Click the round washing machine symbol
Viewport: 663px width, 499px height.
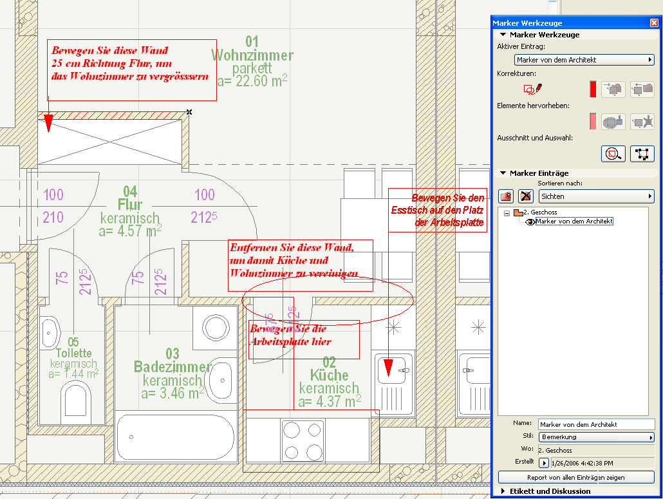point(216,328)
